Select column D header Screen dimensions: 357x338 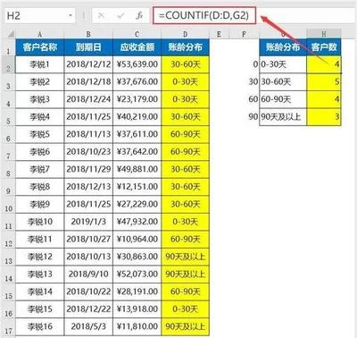[186, 34]
